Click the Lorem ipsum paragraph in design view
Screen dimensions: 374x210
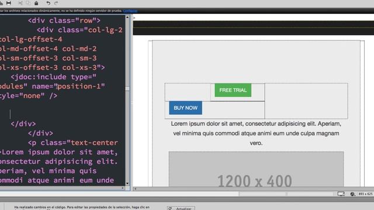coord(256,134)
